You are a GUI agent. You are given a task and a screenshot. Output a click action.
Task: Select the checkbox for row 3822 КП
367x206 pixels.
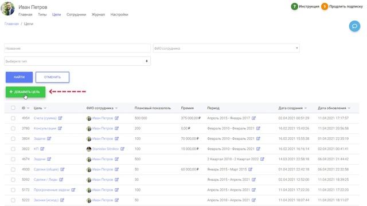click(x=13, y=149)
